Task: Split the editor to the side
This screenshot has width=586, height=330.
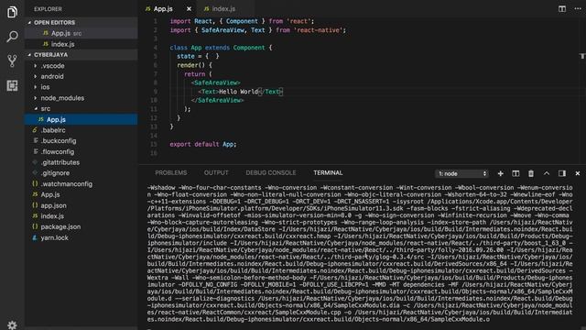Action: 561,8
